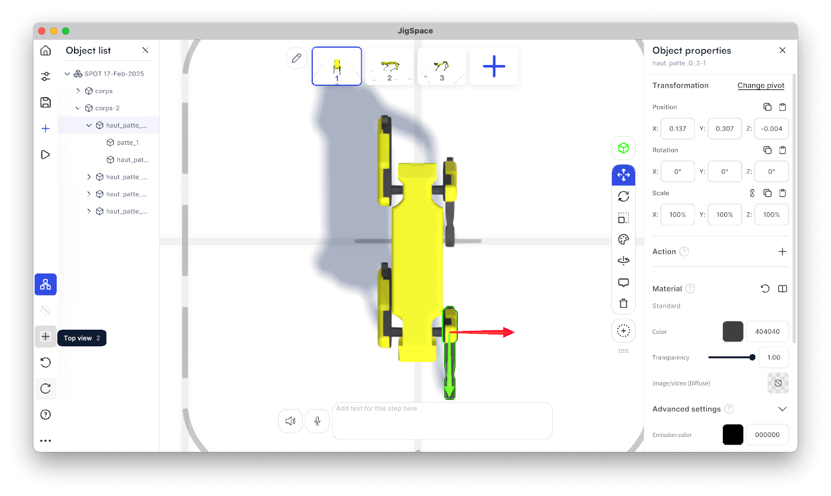
Task: Collapse the selected haut_patte_ node
Action: coord(89,126)
